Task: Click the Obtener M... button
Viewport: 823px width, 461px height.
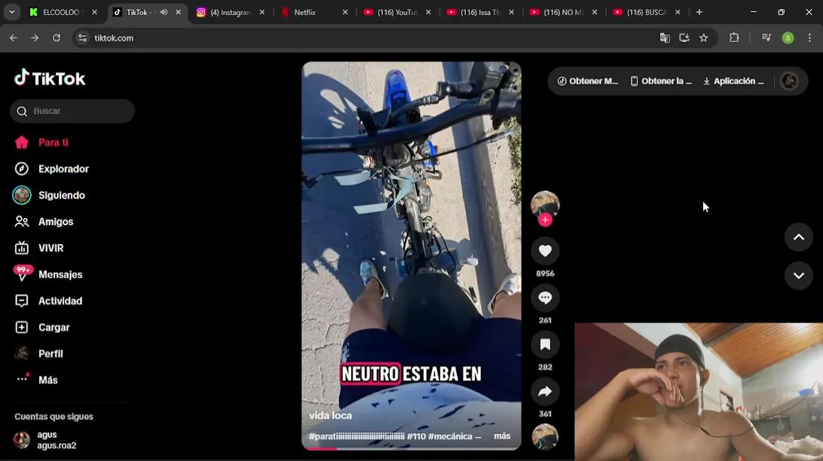Action: tap(588, 81)
